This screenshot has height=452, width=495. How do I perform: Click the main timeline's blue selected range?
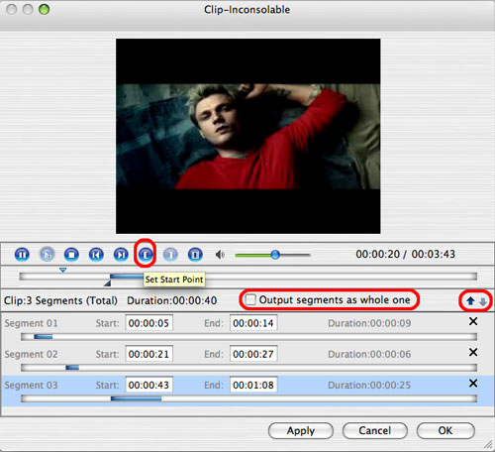[x=127, y=277]
